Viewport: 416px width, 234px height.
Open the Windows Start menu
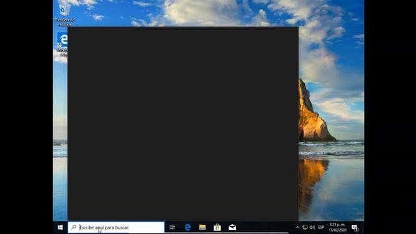pos(60,227)
